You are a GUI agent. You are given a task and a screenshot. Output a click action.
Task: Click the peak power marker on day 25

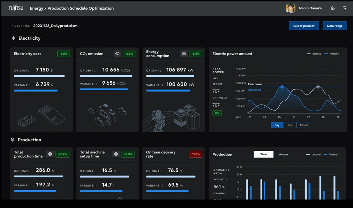[x=282, y=87]
